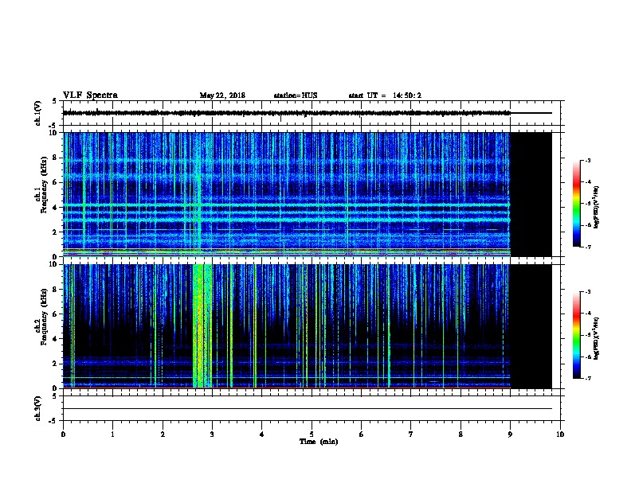Click time axis tick label "3"
631x487 pixels.
tap(212, 434)
